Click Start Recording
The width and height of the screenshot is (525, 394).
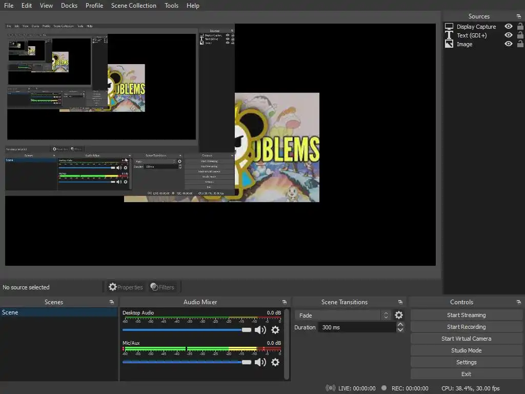pyautogui.click(x=467, y=327)
